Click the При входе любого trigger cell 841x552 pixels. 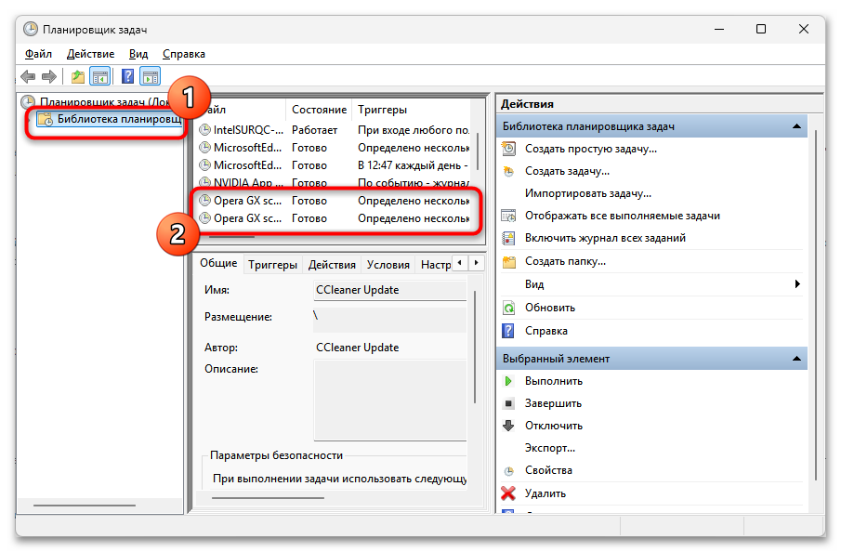(413, 130)
